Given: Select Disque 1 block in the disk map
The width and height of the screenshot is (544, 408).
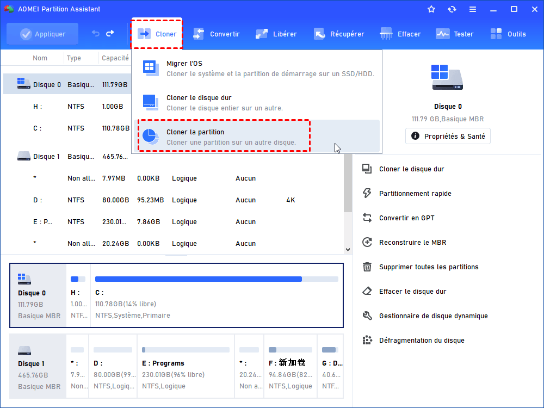Looking at the screenshot, I should coord(38,366).
